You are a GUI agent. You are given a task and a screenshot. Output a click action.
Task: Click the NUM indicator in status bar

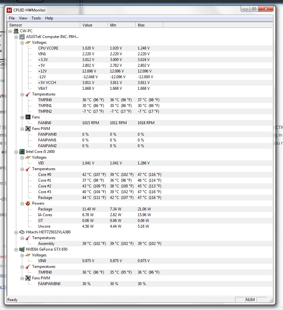[250, 300]
